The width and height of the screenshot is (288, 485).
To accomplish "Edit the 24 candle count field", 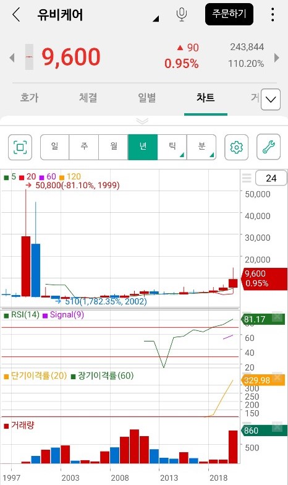I will click(271, 178).
